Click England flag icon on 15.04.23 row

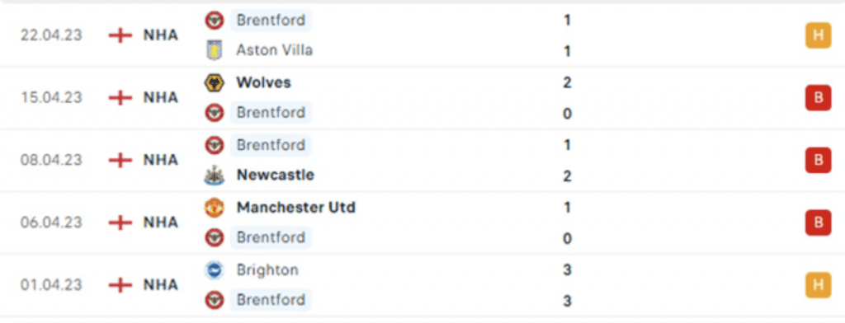120,97
